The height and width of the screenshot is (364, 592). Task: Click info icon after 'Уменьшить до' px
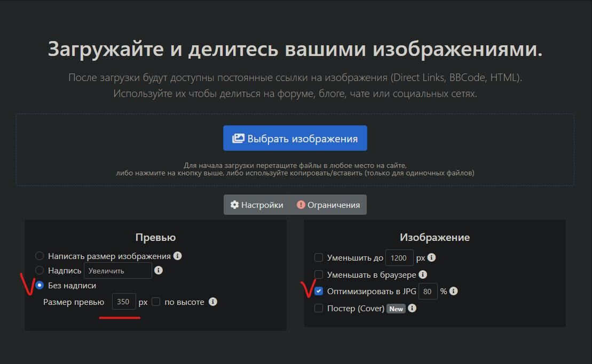(x=431, y=257)
